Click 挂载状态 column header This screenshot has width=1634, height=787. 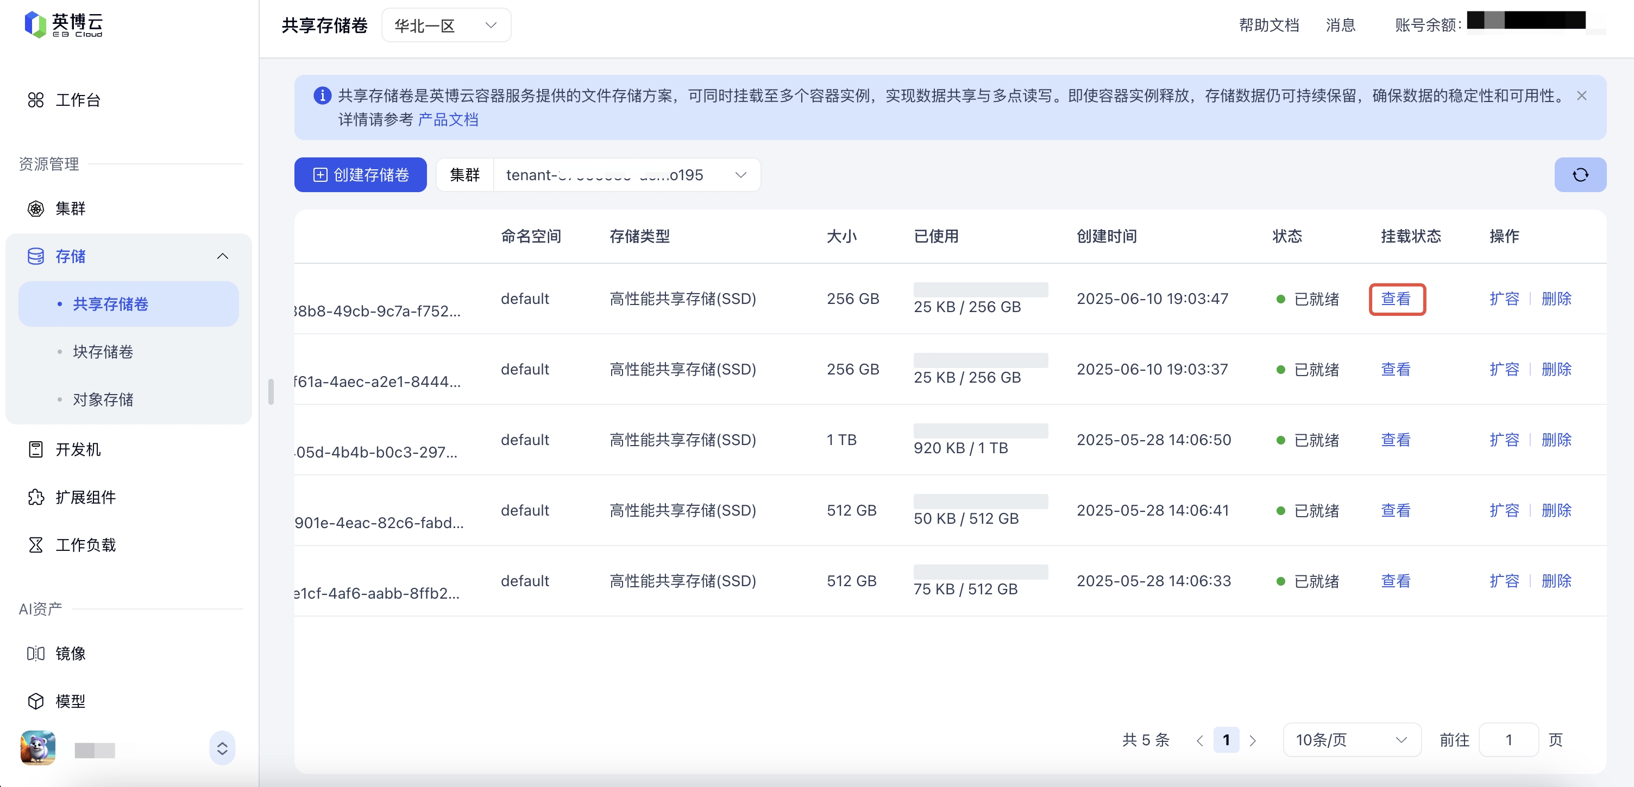point(1411,236)
